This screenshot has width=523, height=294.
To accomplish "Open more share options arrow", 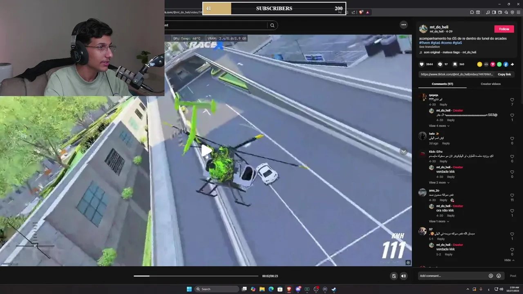I will coord(512,64).
